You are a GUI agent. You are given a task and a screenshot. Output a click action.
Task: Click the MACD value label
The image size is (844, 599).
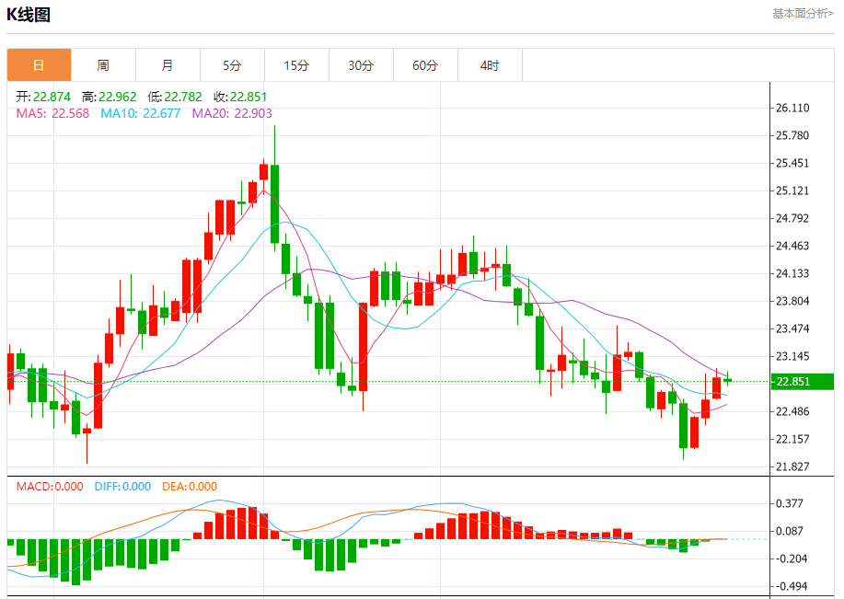coord(50,487)
